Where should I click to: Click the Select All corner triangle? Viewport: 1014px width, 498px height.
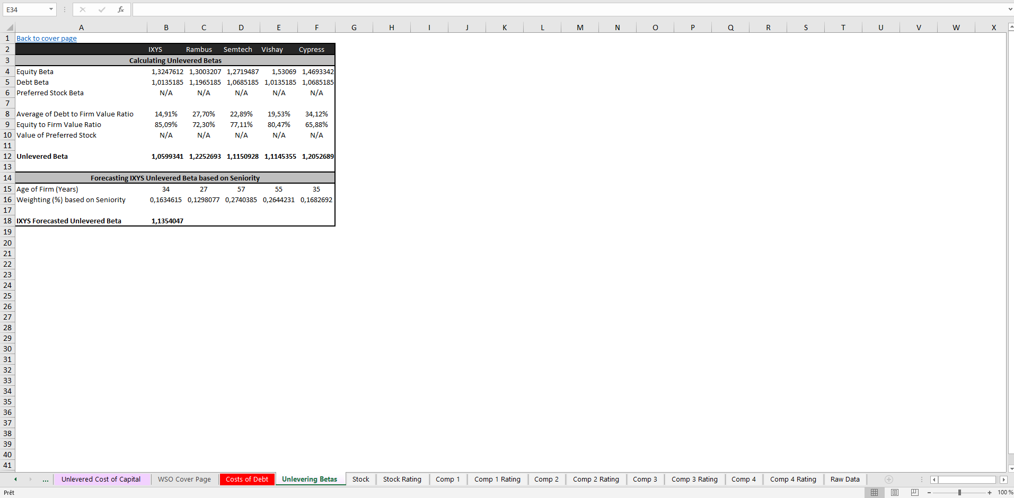coord(10,28)
